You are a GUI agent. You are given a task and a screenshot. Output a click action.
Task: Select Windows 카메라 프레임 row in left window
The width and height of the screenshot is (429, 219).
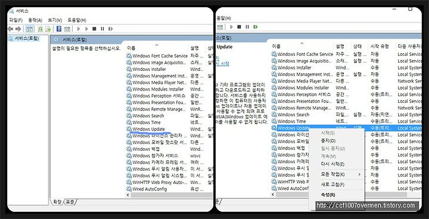[160, 162]
